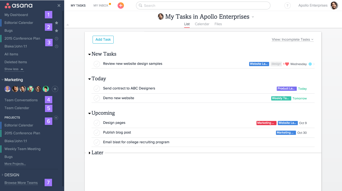Viewport: 342px width, 191px height.
Task: Open My Dashboard in sidebar
Action: click(16, 15)
